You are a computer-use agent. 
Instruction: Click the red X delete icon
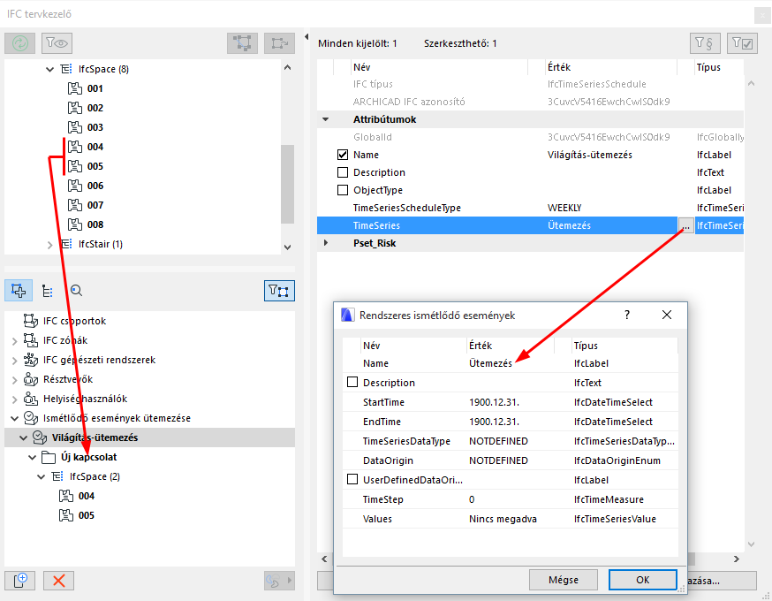(58, 581)
